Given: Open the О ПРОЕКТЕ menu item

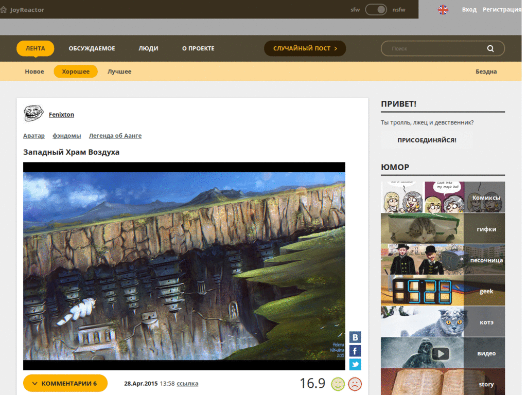Looking at the screenshot, I should pyautogui.click(x=198, y=48).
